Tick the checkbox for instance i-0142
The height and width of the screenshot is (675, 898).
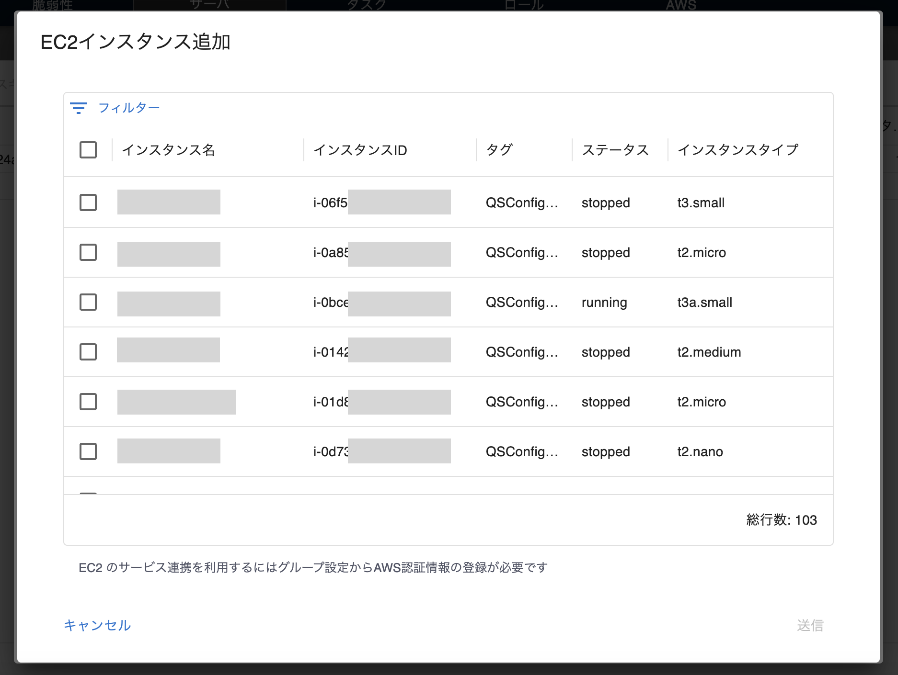pyautogui.click(x=88, y=352)
